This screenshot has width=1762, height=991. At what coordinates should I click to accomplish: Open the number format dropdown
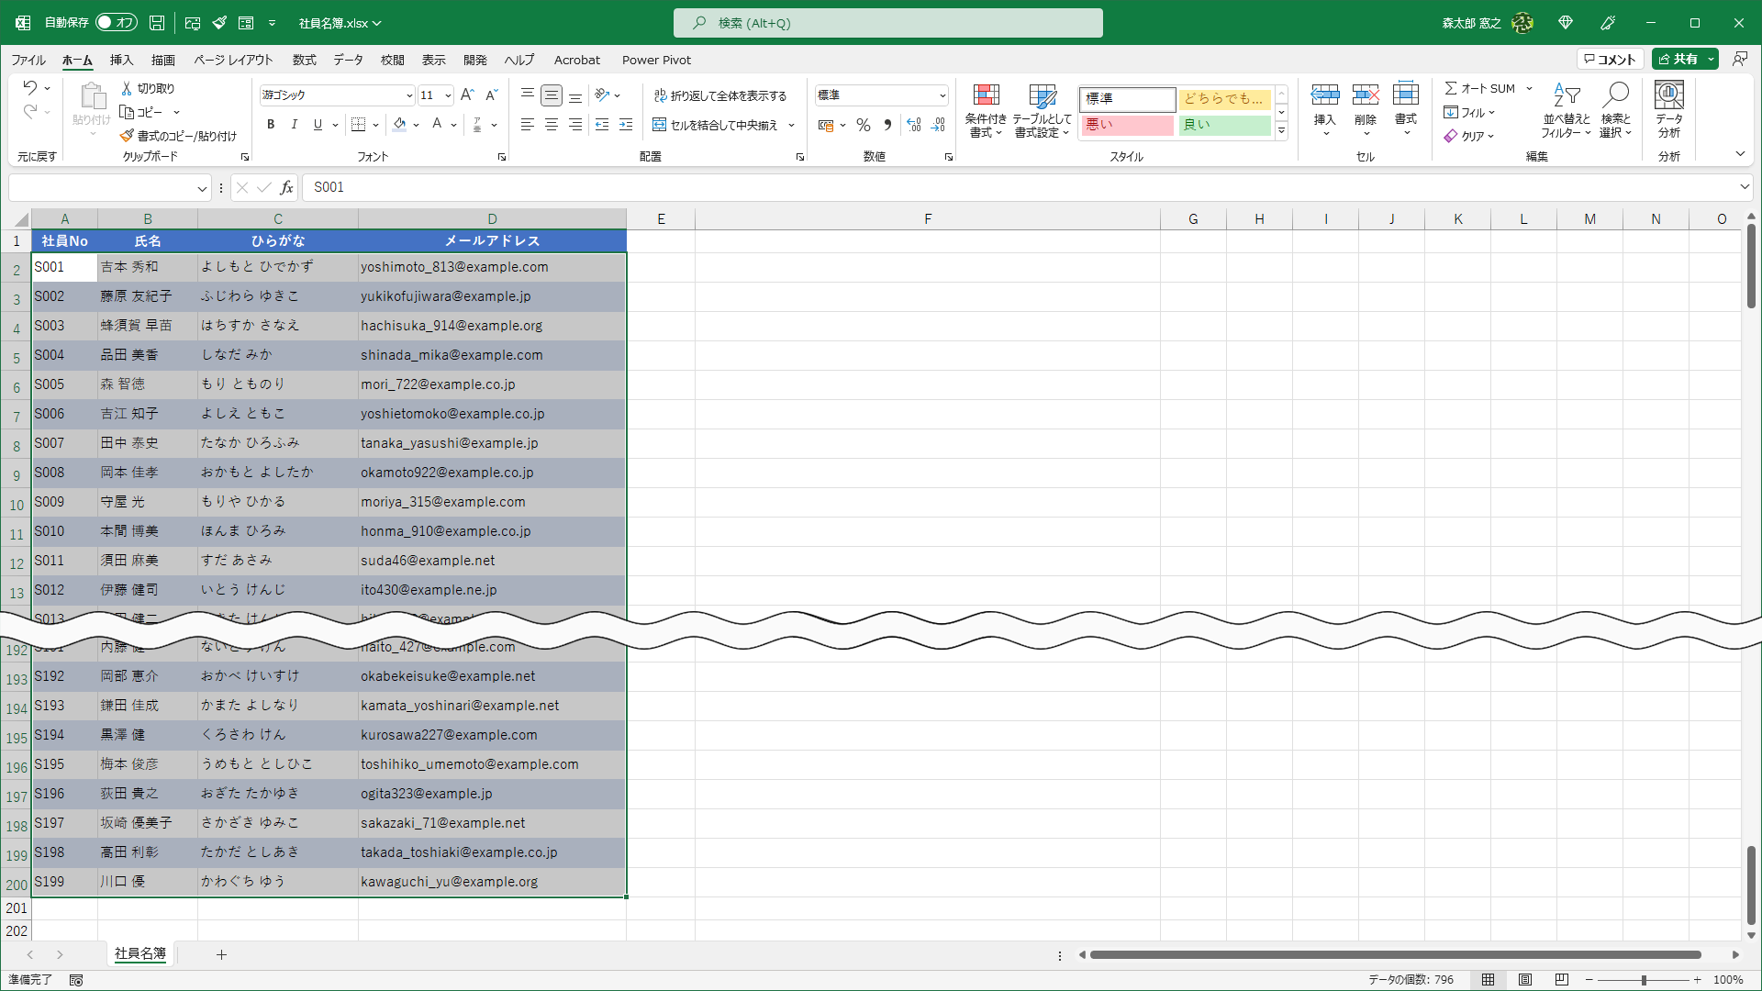click(x=942, y=95)
